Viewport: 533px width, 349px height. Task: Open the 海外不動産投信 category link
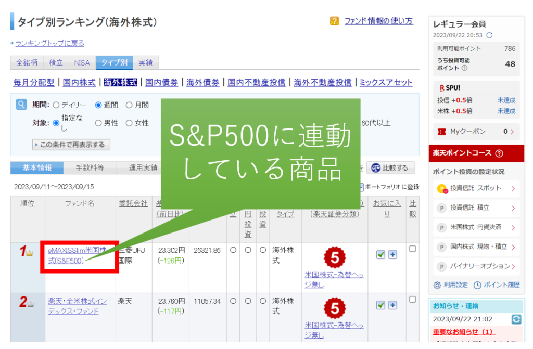[323, 82]
